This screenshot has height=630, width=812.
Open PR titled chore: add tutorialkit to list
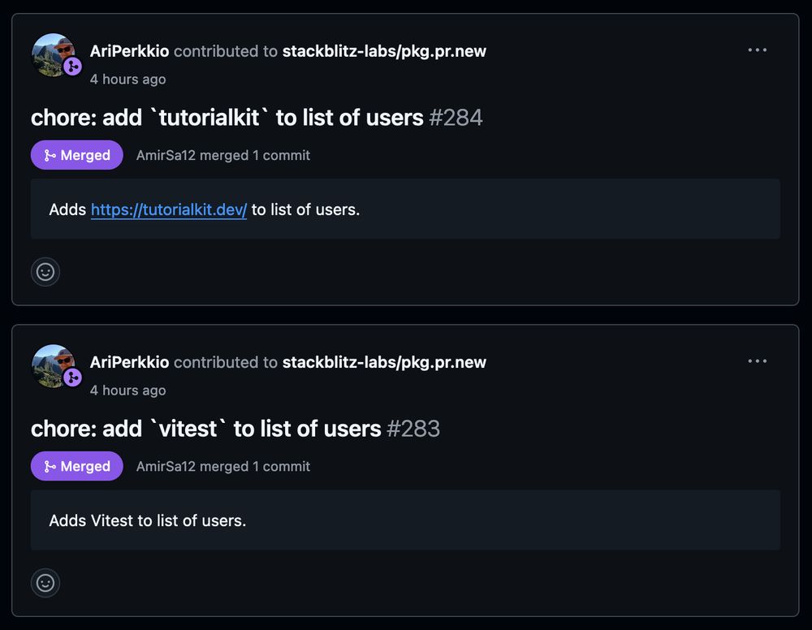[x=227, y=118]
